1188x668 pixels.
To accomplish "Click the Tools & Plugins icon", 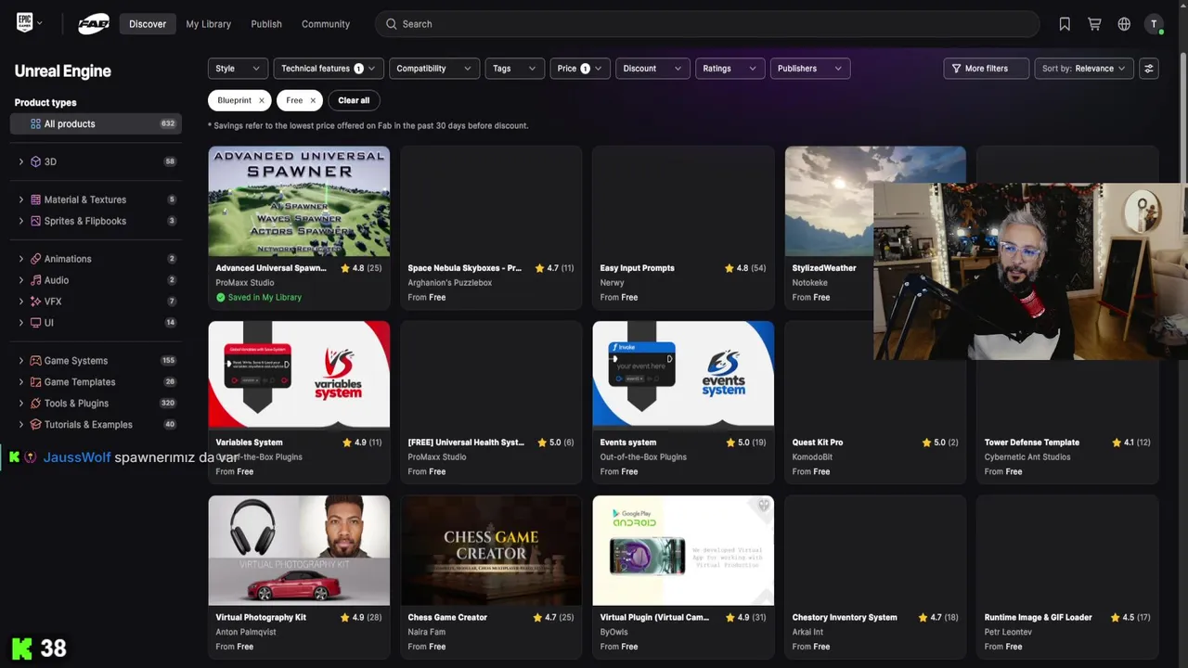I will coord(35,404).
